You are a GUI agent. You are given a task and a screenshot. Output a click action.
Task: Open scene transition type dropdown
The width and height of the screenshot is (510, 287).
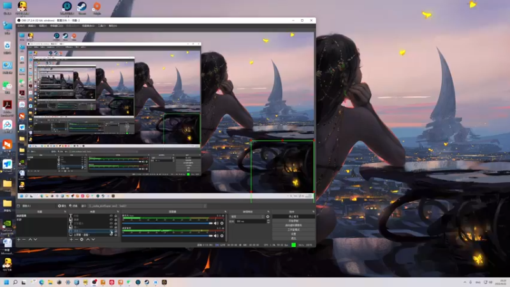(247, 216)
